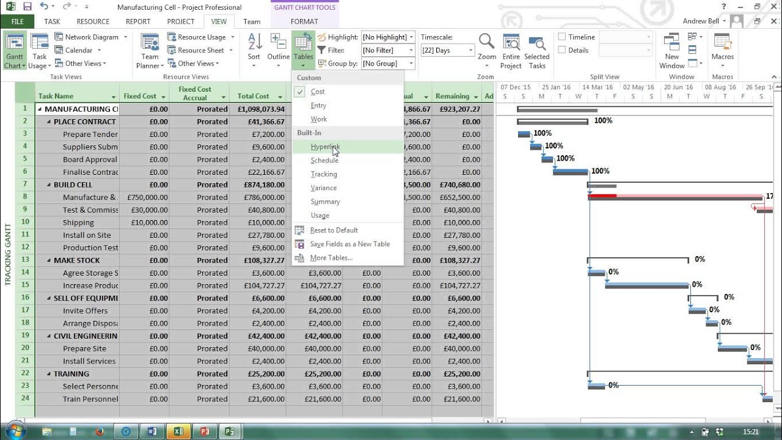
Task: Zoom to Entire Project
Action: (511, 51)
